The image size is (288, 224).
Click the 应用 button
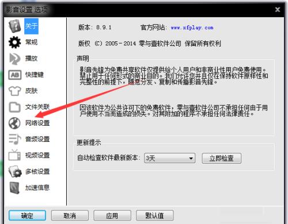click(x=112, y=215)
